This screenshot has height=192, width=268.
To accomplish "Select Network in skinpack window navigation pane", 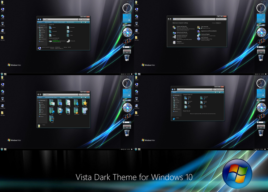I will pos(41,117).
